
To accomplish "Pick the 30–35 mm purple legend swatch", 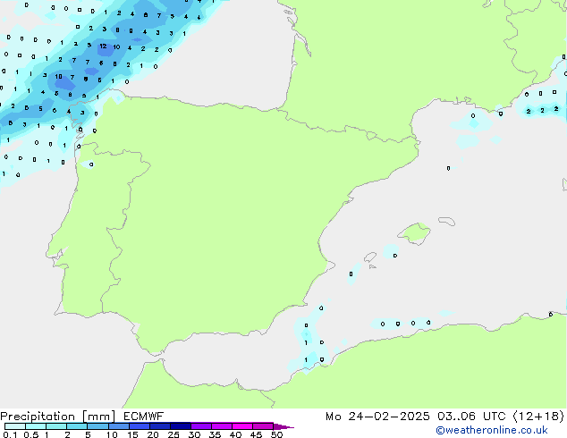I will [x=200, y=426].
